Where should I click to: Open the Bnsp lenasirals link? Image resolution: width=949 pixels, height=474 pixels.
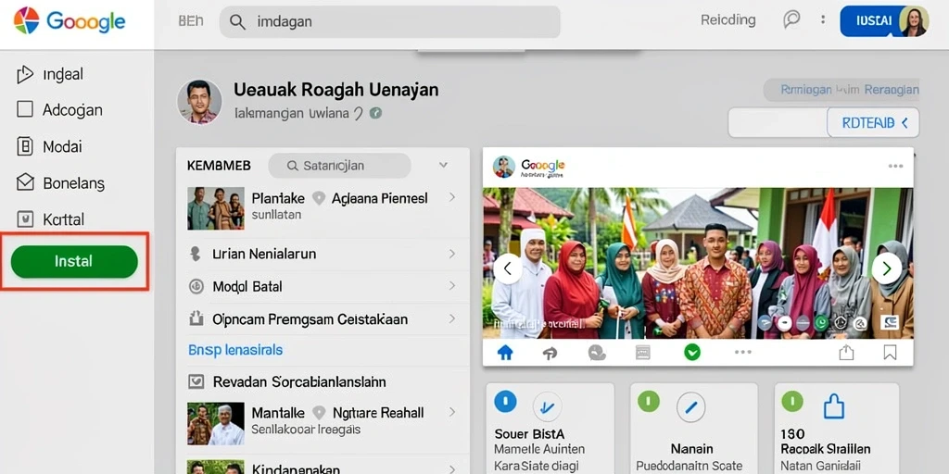pyautogui.click(x=235, y=350)
